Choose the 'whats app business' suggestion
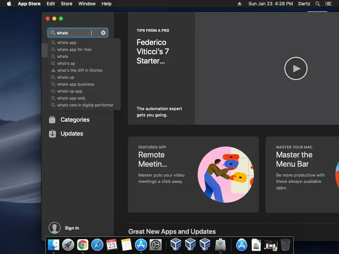 [84, 84]
